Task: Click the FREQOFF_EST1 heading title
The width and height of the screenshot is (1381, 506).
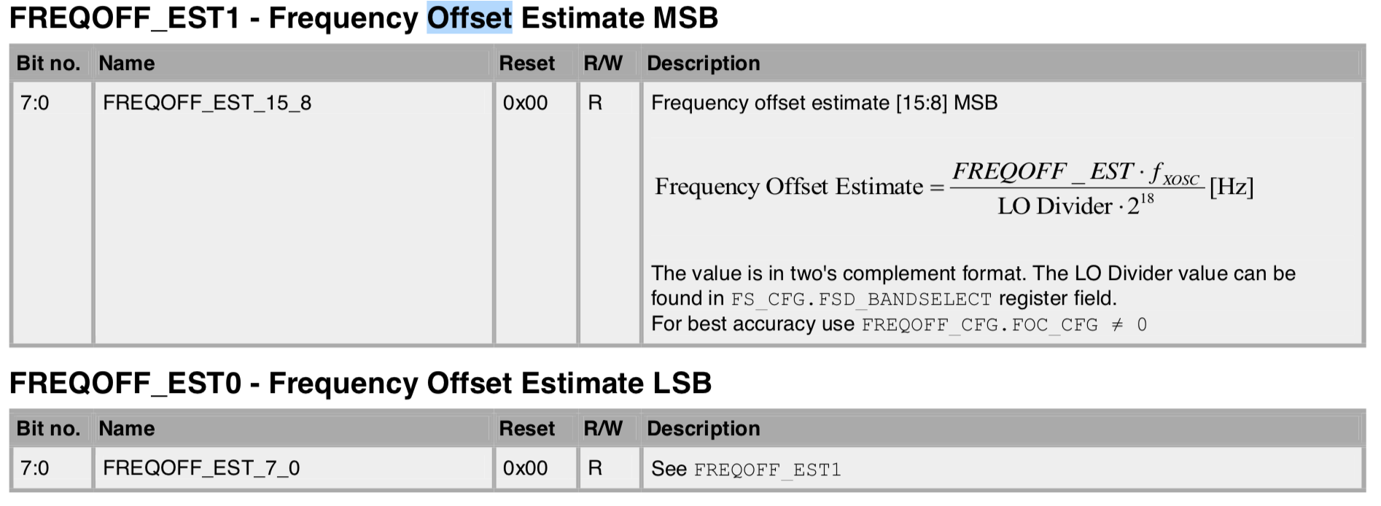Action: tap(364, 17)
